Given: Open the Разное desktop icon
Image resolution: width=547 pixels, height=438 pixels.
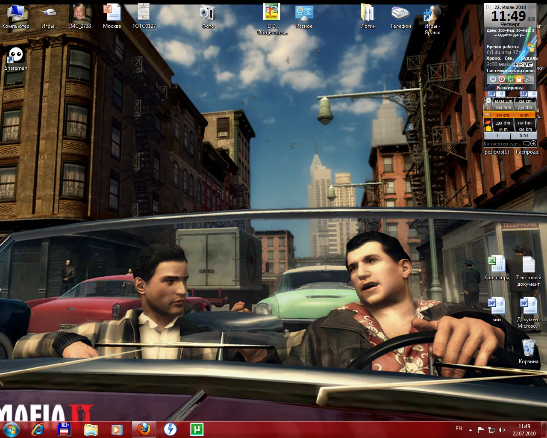Looking at the screenshot, I should 304,16.
